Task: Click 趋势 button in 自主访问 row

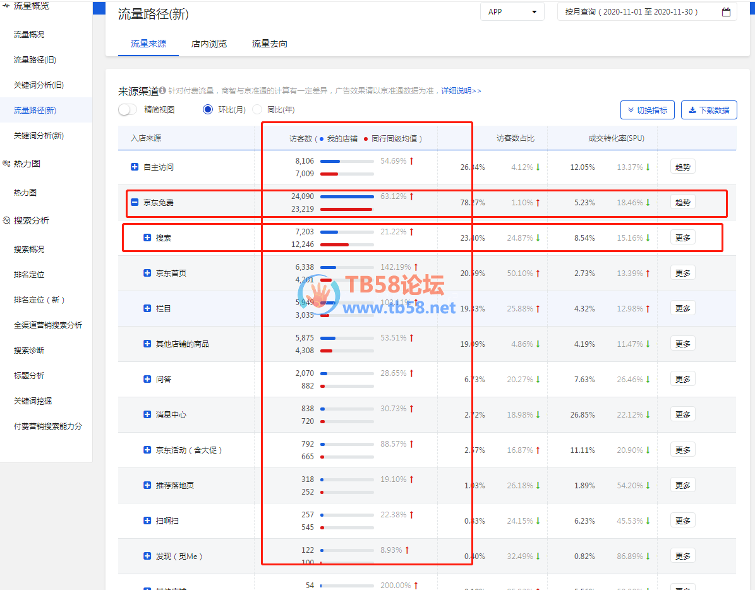Action: point(683,167)
